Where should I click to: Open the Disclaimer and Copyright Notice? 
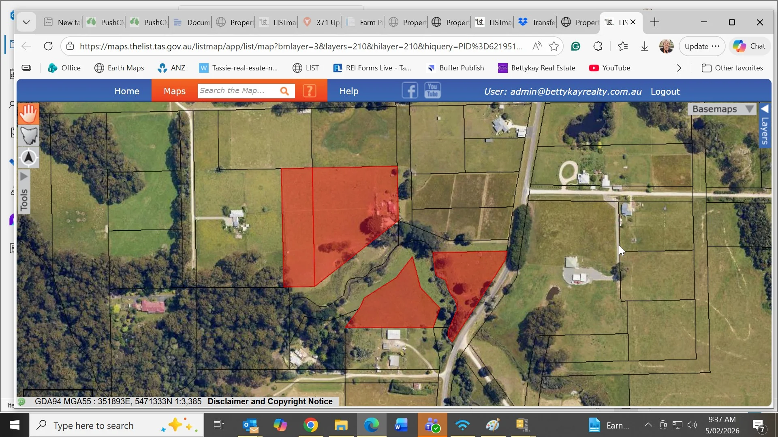270,401
